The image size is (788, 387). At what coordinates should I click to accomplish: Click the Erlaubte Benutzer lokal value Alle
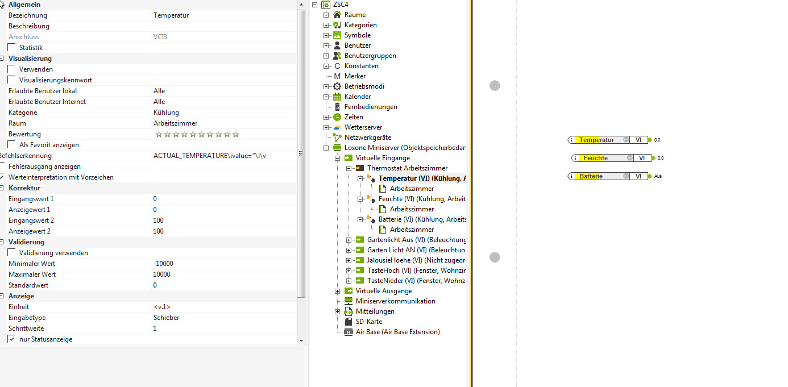(x=223, y=91)
